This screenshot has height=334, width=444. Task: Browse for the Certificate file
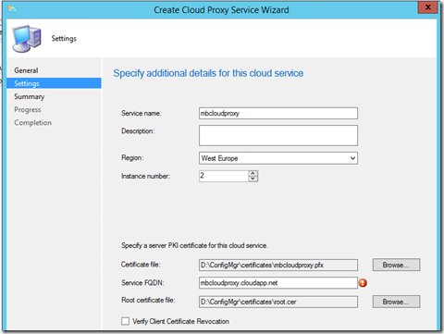coord(396,265)
